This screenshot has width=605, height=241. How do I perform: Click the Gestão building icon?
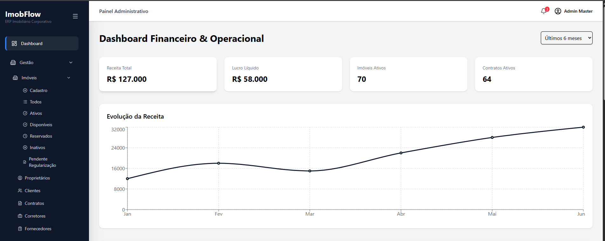pyautogui.click(x=13, y=62)
